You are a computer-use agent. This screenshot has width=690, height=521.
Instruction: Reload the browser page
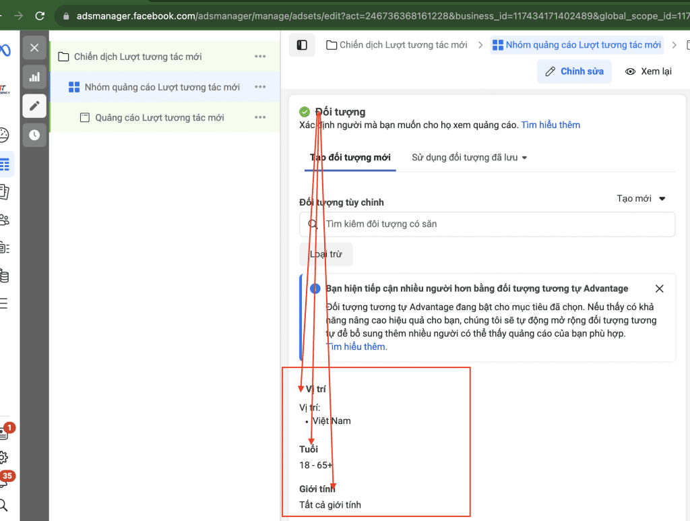(40, 16)
